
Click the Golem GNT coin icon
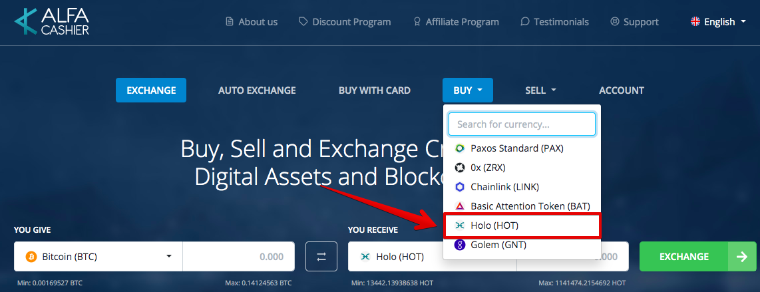(459, 245)
